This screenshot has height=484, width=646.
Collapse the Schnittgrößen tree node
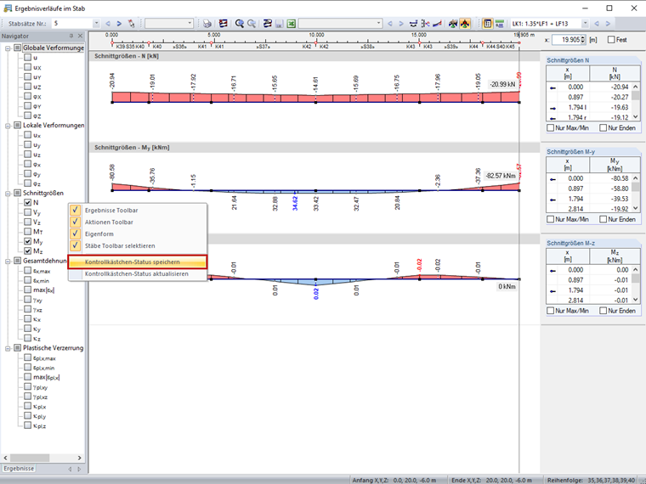pyautogui.click(x=8, y=193)
